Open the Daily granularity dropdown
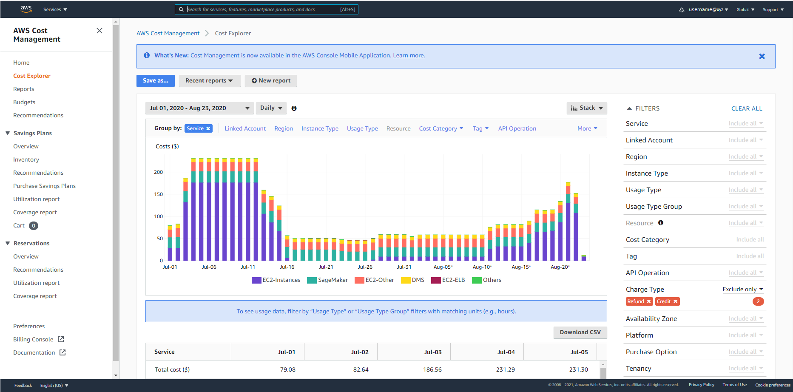This screenshot has width=793, height=392. (271, 108)
